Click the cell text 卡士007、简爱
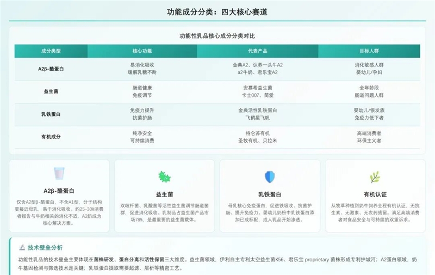Screen dimensions: 435x275 pyautogui.click(x=257, y=95)
